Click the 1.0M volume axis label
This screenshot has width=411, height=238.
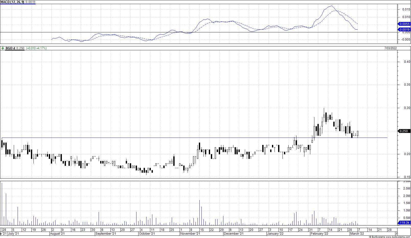[x=407, y=210]
